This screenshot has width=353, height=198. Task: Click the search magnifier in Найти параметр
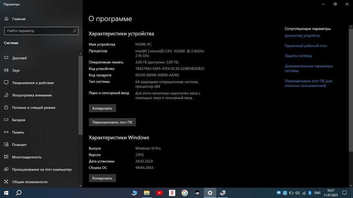(x=74, y=31)
